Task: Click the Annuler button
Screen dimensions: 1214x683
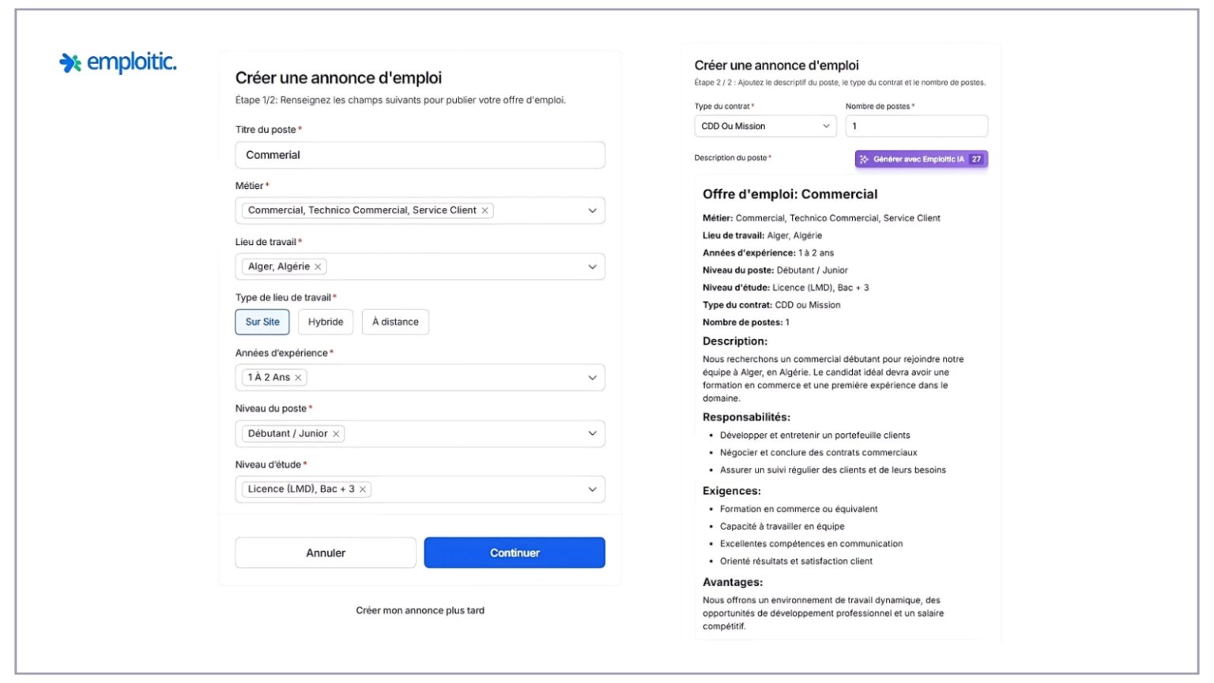Action: click(325, 552)
